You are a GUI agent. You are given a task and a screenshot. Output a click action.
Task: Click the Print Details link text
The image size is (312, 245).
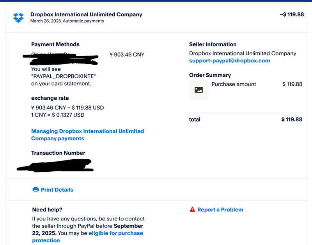point(57,190)
